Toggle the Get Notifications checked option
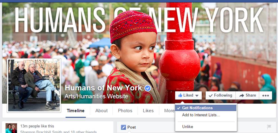The height and width of the screenshot is (133, 278). 206,108
